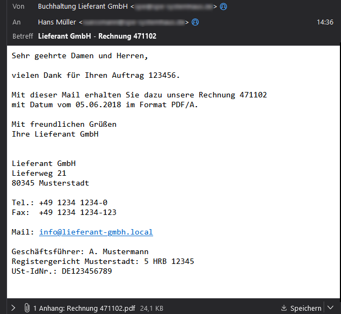Click the blurred sender email address
The image size is (341, 314).
click(x=174, y=7)
